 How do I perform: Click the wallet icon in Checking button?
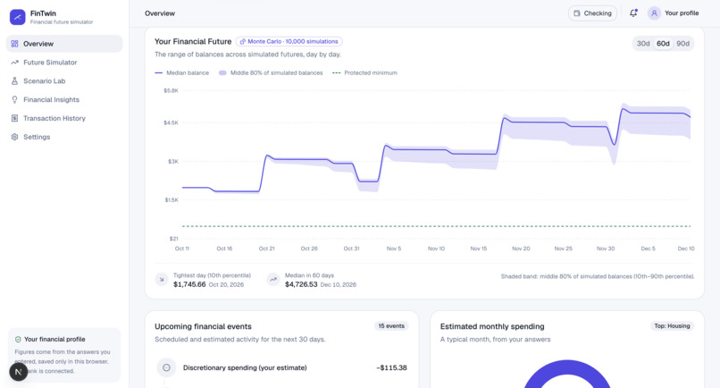pyautogui.click(x=577, y=13)
